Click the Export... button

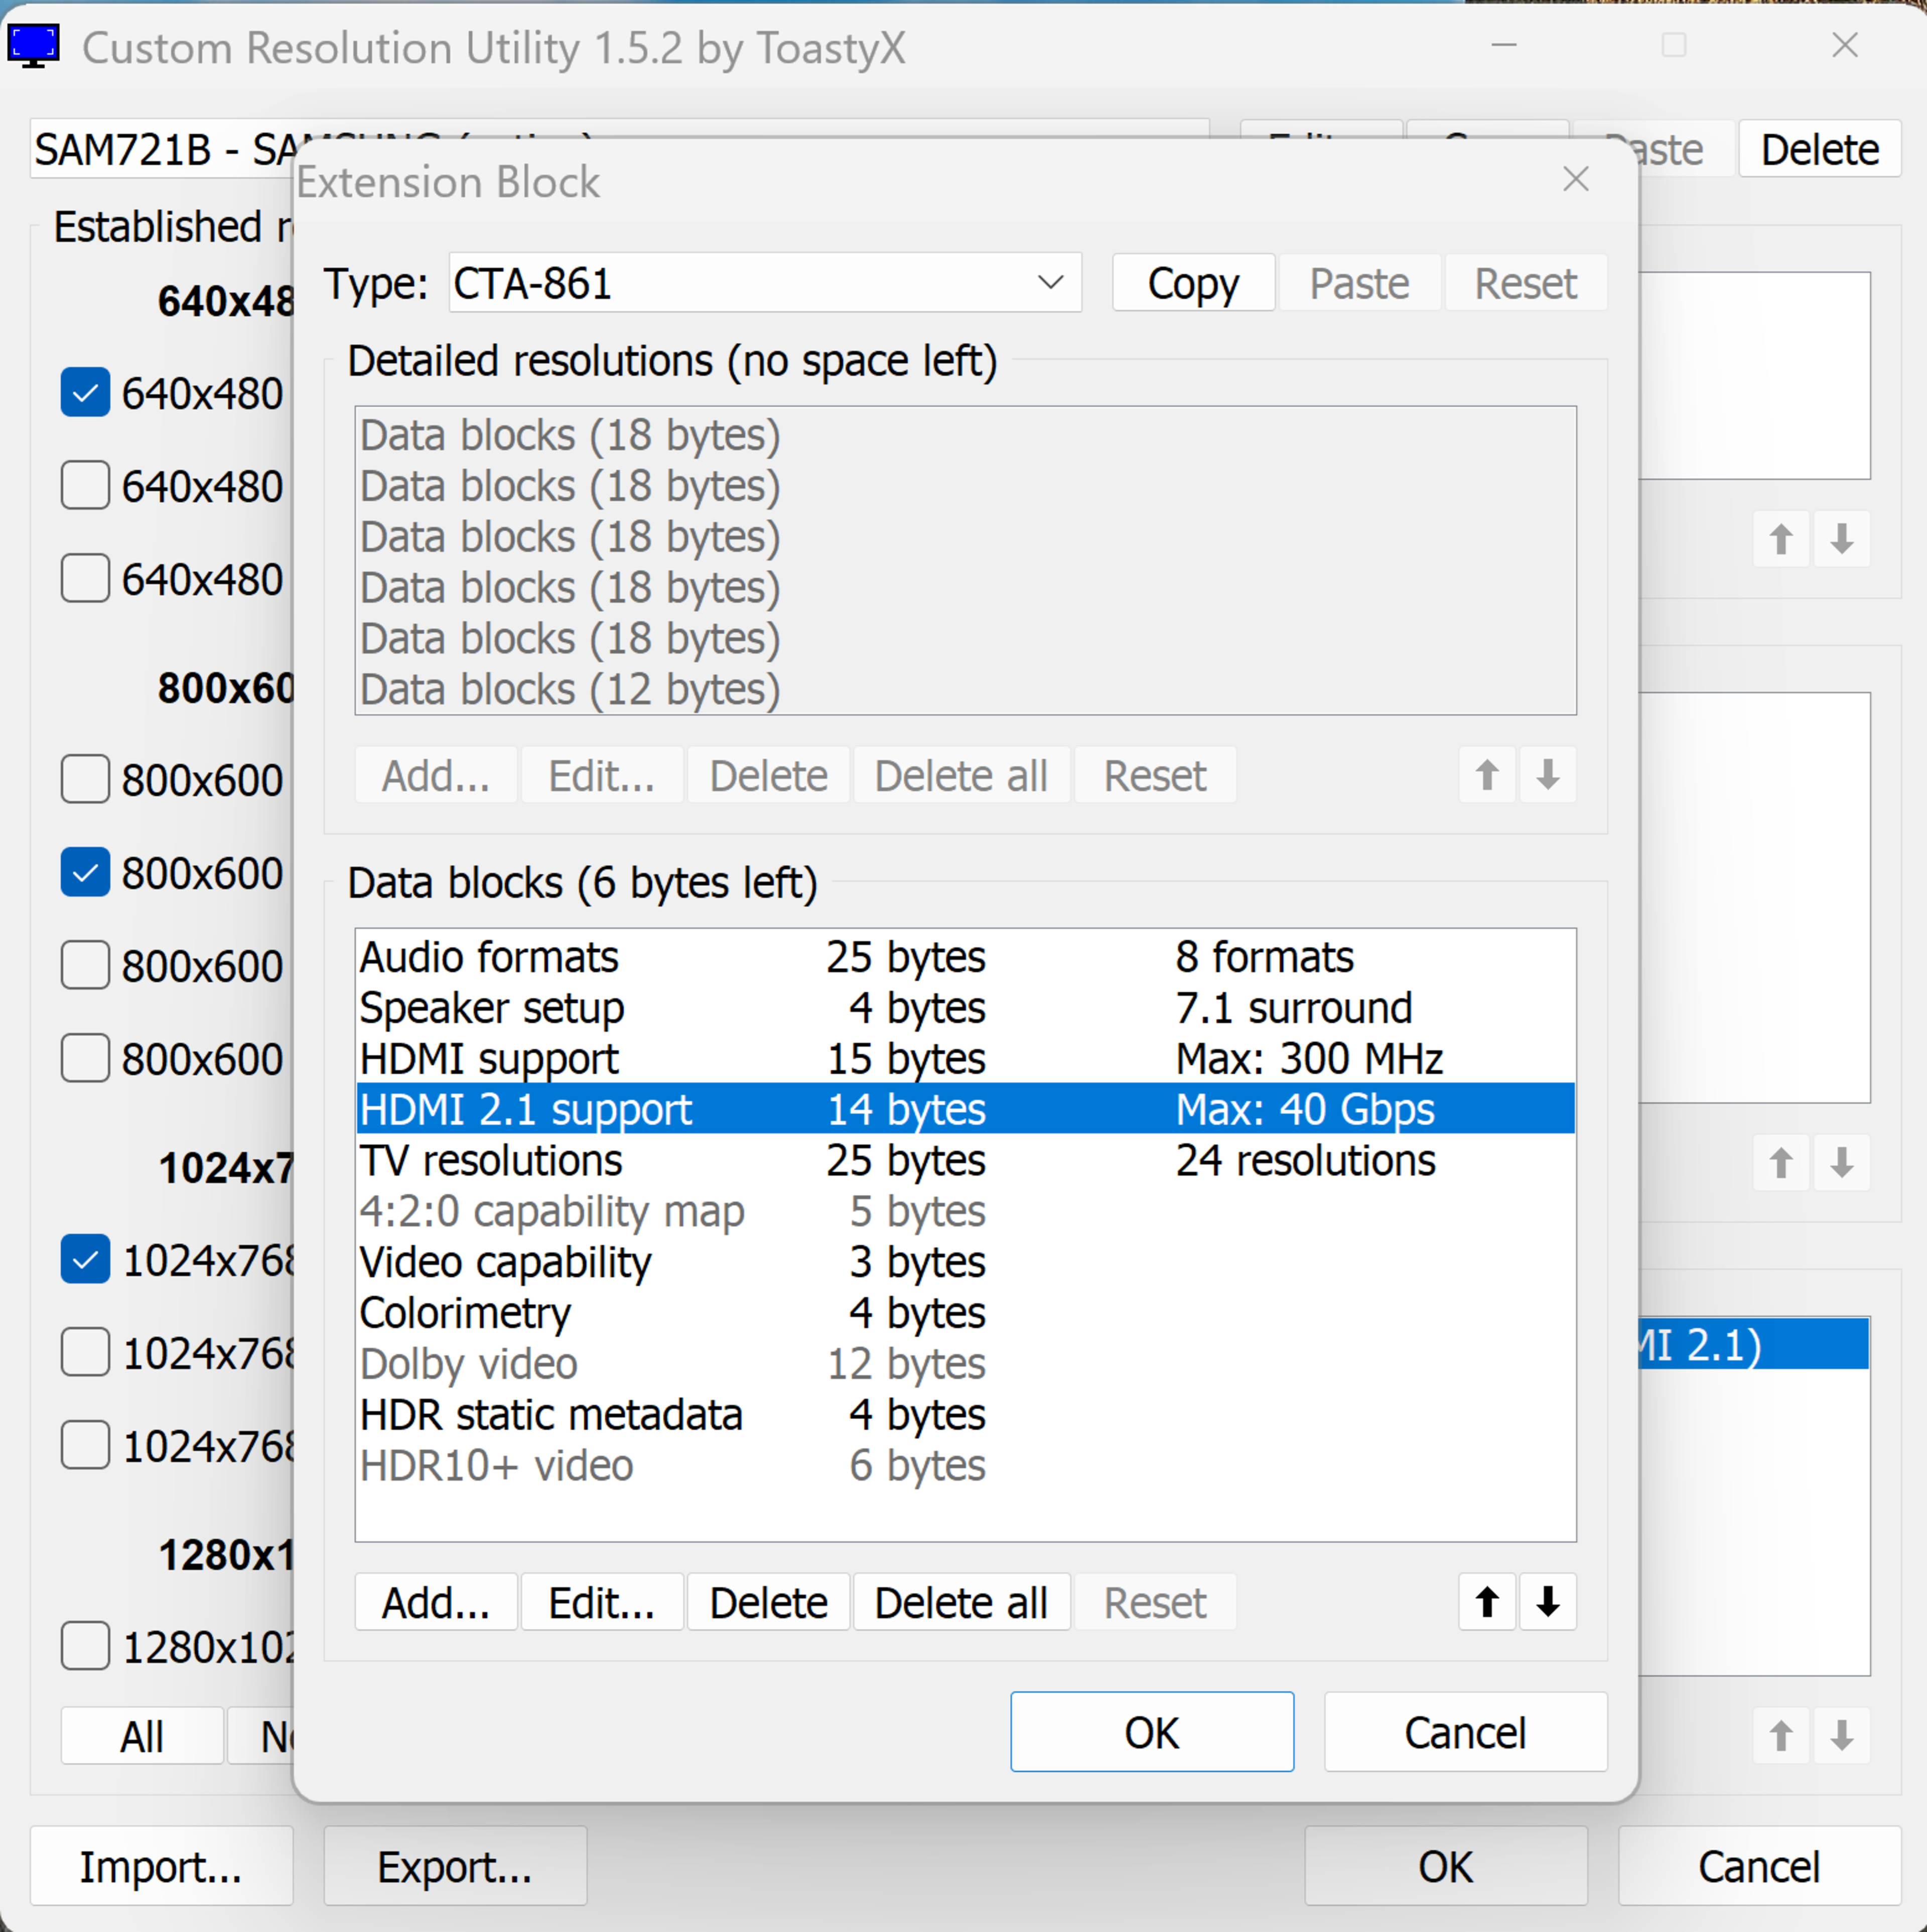[x=455, y=1867]
